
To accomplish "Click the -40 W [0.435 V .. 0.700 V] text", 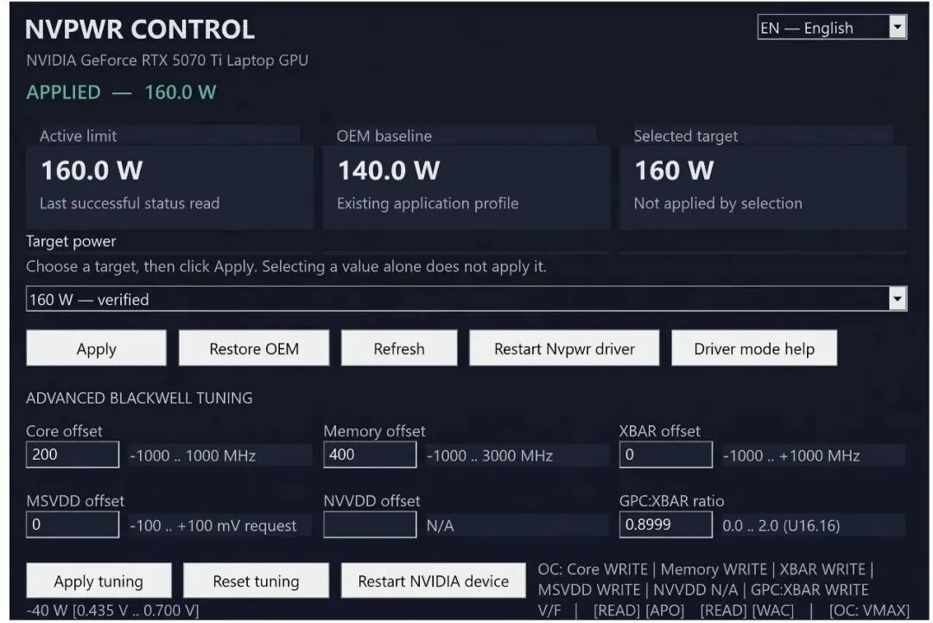I will point(112,611).
